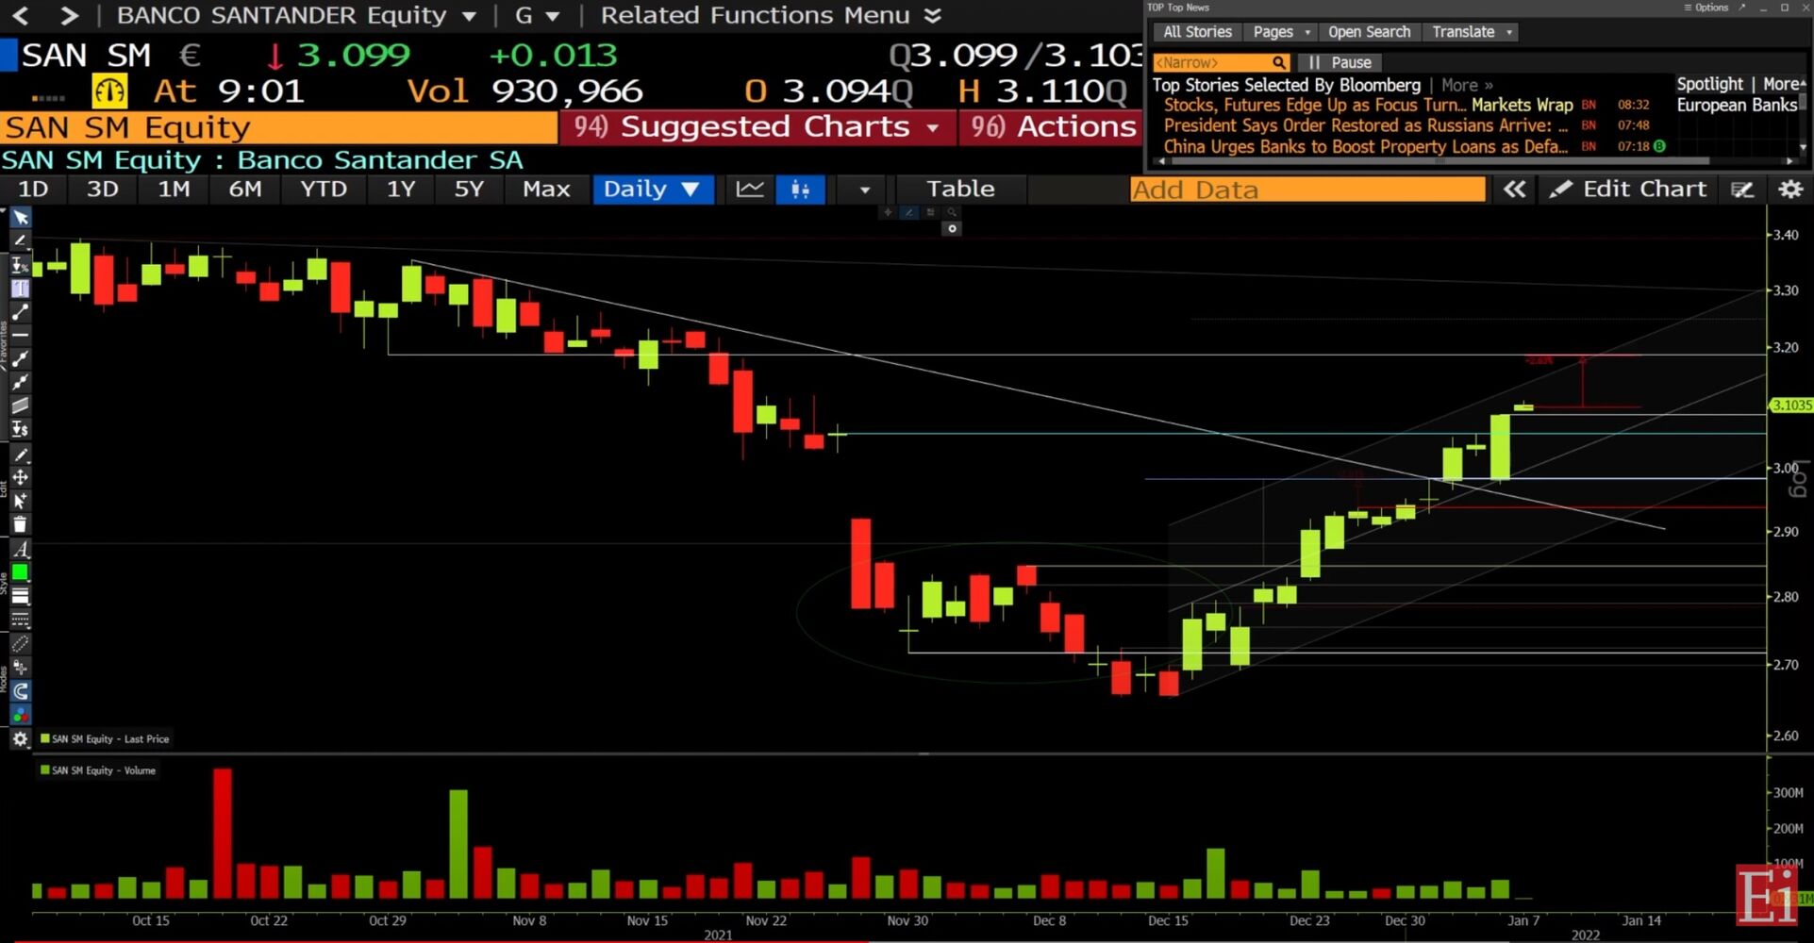Open the President Says Order Restored story

[x=1365, y=125]
